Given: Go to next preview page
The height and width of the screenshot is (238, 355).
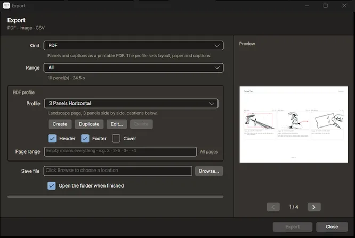Looking at the screenshot, I should (x=314, y=207).
